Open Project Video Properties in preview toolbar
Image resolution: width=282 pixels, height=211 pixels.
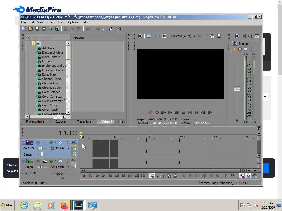click(140, 36)
